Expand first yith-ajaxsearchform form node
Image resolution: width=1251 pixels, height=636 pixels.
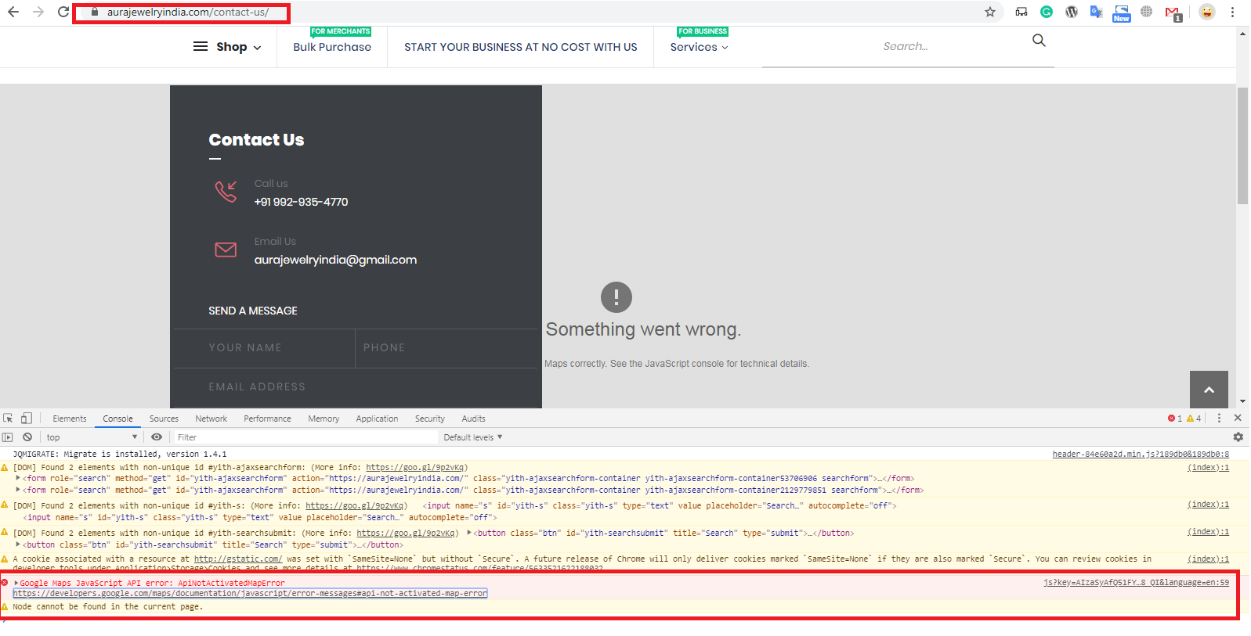click(x=18, y=478)
